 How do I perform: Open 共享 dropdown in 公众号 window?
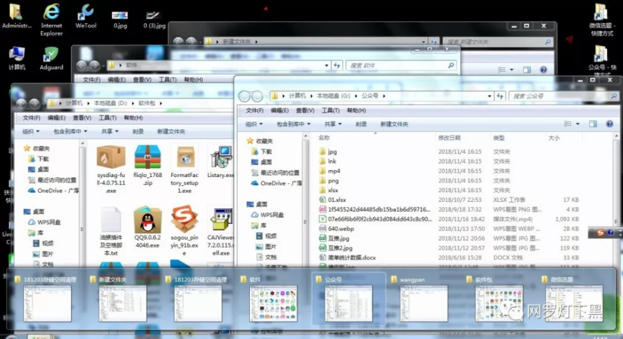(333, 124)
